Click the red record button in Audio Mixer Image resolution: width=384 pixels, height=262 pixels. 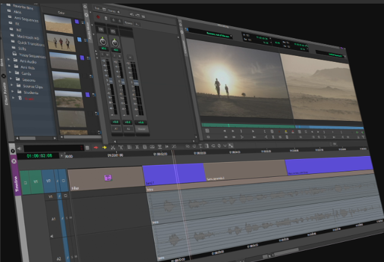[98, 17]
